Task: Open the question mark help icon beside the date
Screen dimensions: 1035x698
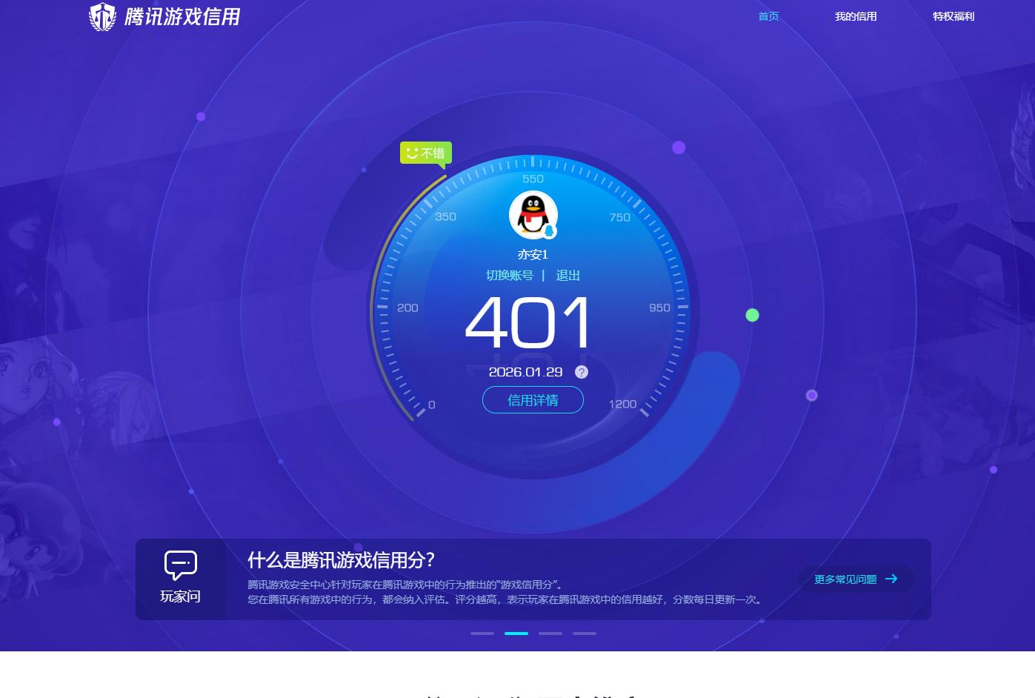Action: coord(582,372)
